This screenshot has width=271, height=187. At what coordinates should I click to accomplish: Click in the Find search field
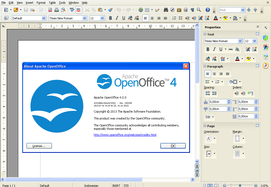(230, 10)
